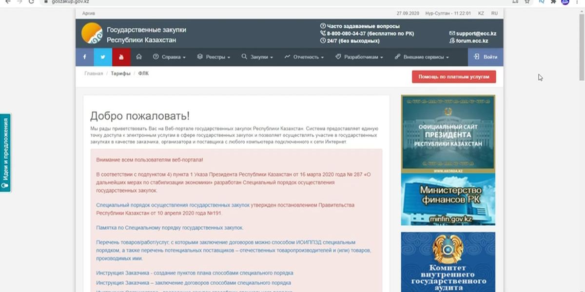Open the Отчетность menu
Viewport: 585px width, 292px height.
tap(304, 57)
